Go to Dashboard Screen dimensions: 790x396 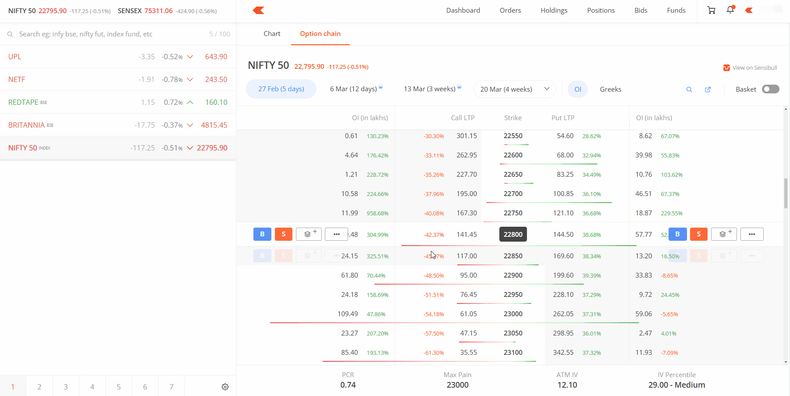tap(463, 10)
